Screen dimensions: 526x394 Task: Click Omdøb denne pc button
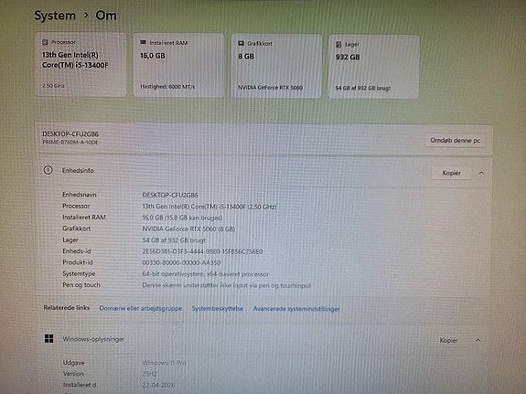click(456, 141)
